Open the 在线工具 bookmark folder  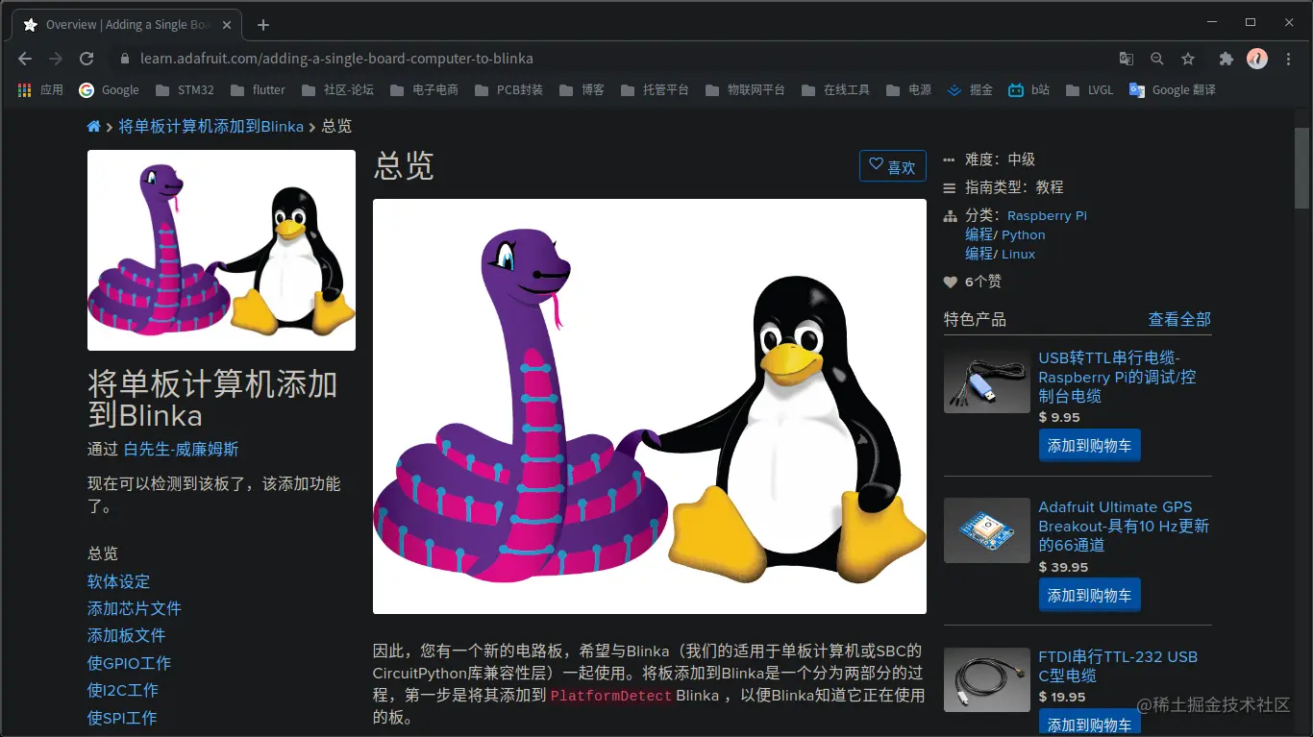point(835,89)
